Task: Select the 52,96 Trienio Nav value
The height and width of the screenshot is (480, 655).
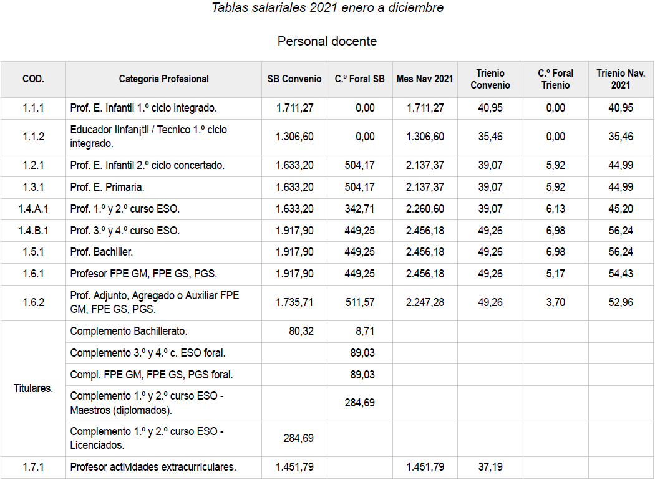Action: click(620, 302)
